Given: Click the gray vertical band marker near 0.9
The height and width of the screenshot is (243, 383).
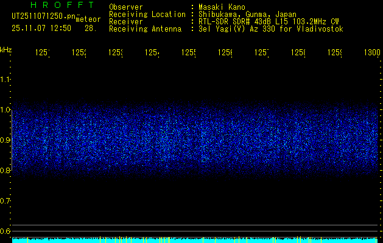Looking at the screenshot, I should click(12, 140).
